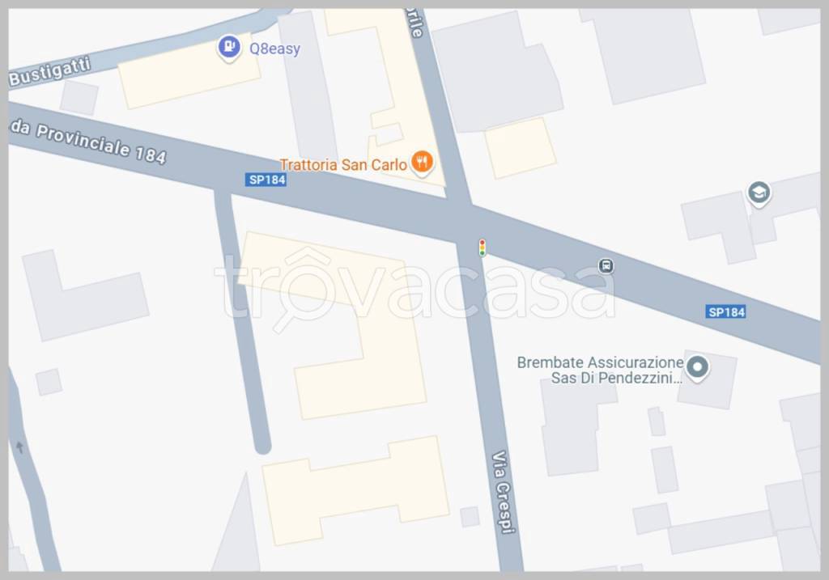Click the school graduation cap pin icon
The width and height of the screenshot is (829, 580).
(x=759, y=194)
